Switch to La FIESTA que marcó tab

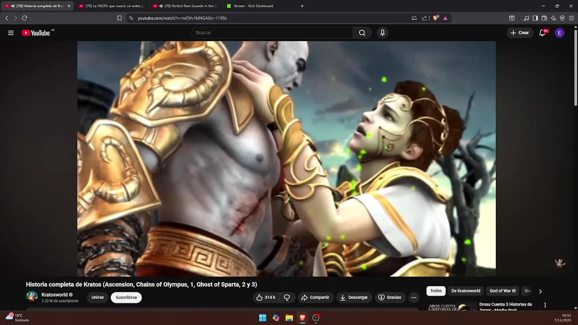click(111, 6)
